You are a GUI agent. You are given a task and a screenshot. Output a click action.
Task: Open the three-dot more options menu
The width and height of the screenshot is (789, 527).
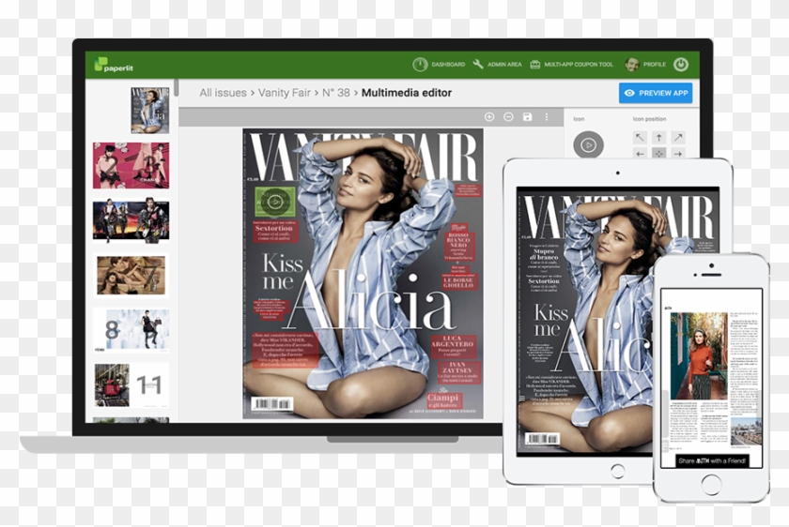pyautogui.click(x=546, y=117)
